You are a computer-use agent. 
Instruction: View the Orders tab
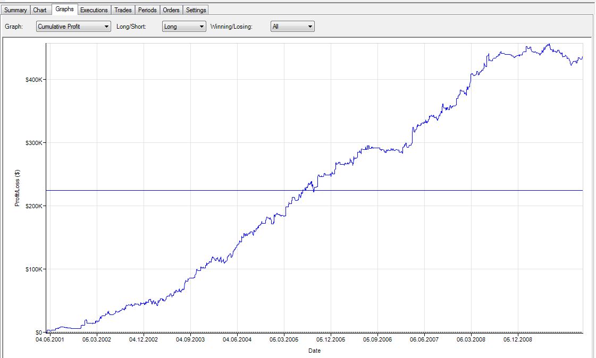point(171,10)
